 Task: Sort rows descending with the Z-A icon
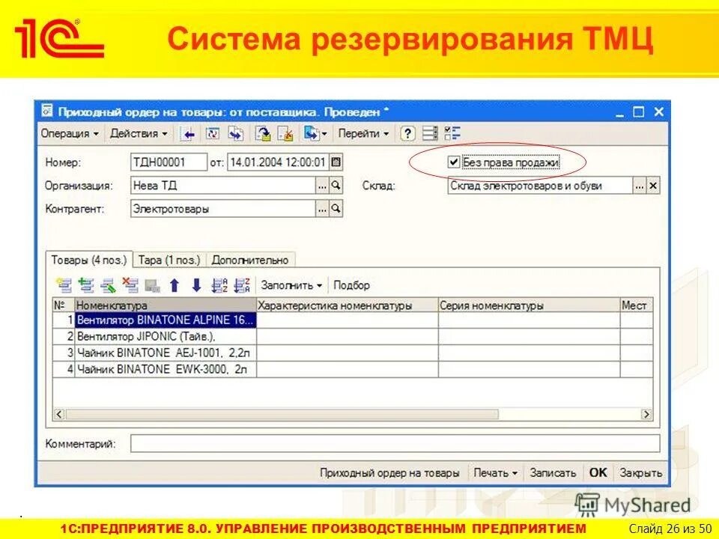click(242, 285)
